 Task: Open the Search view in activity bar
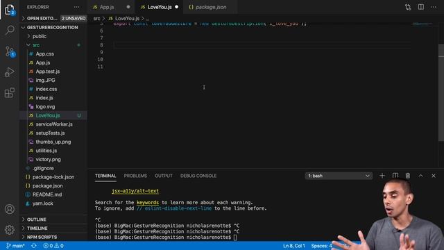(x=10, y=30)
